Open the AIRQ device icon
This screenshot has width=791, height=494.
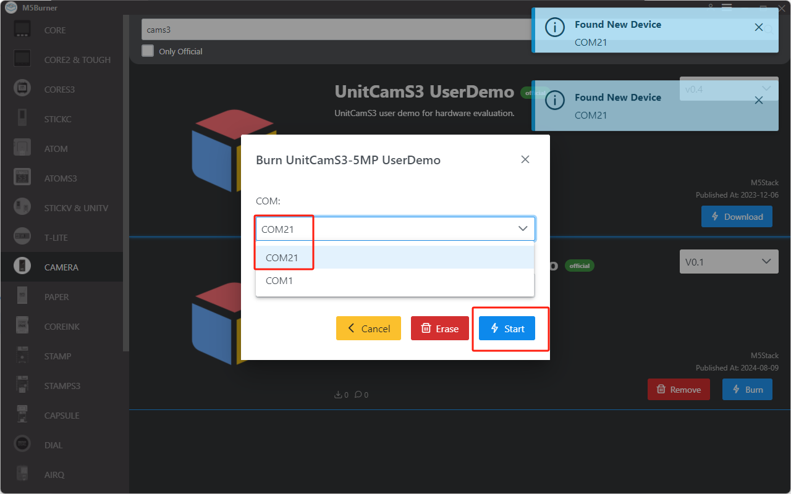[22, 474]
